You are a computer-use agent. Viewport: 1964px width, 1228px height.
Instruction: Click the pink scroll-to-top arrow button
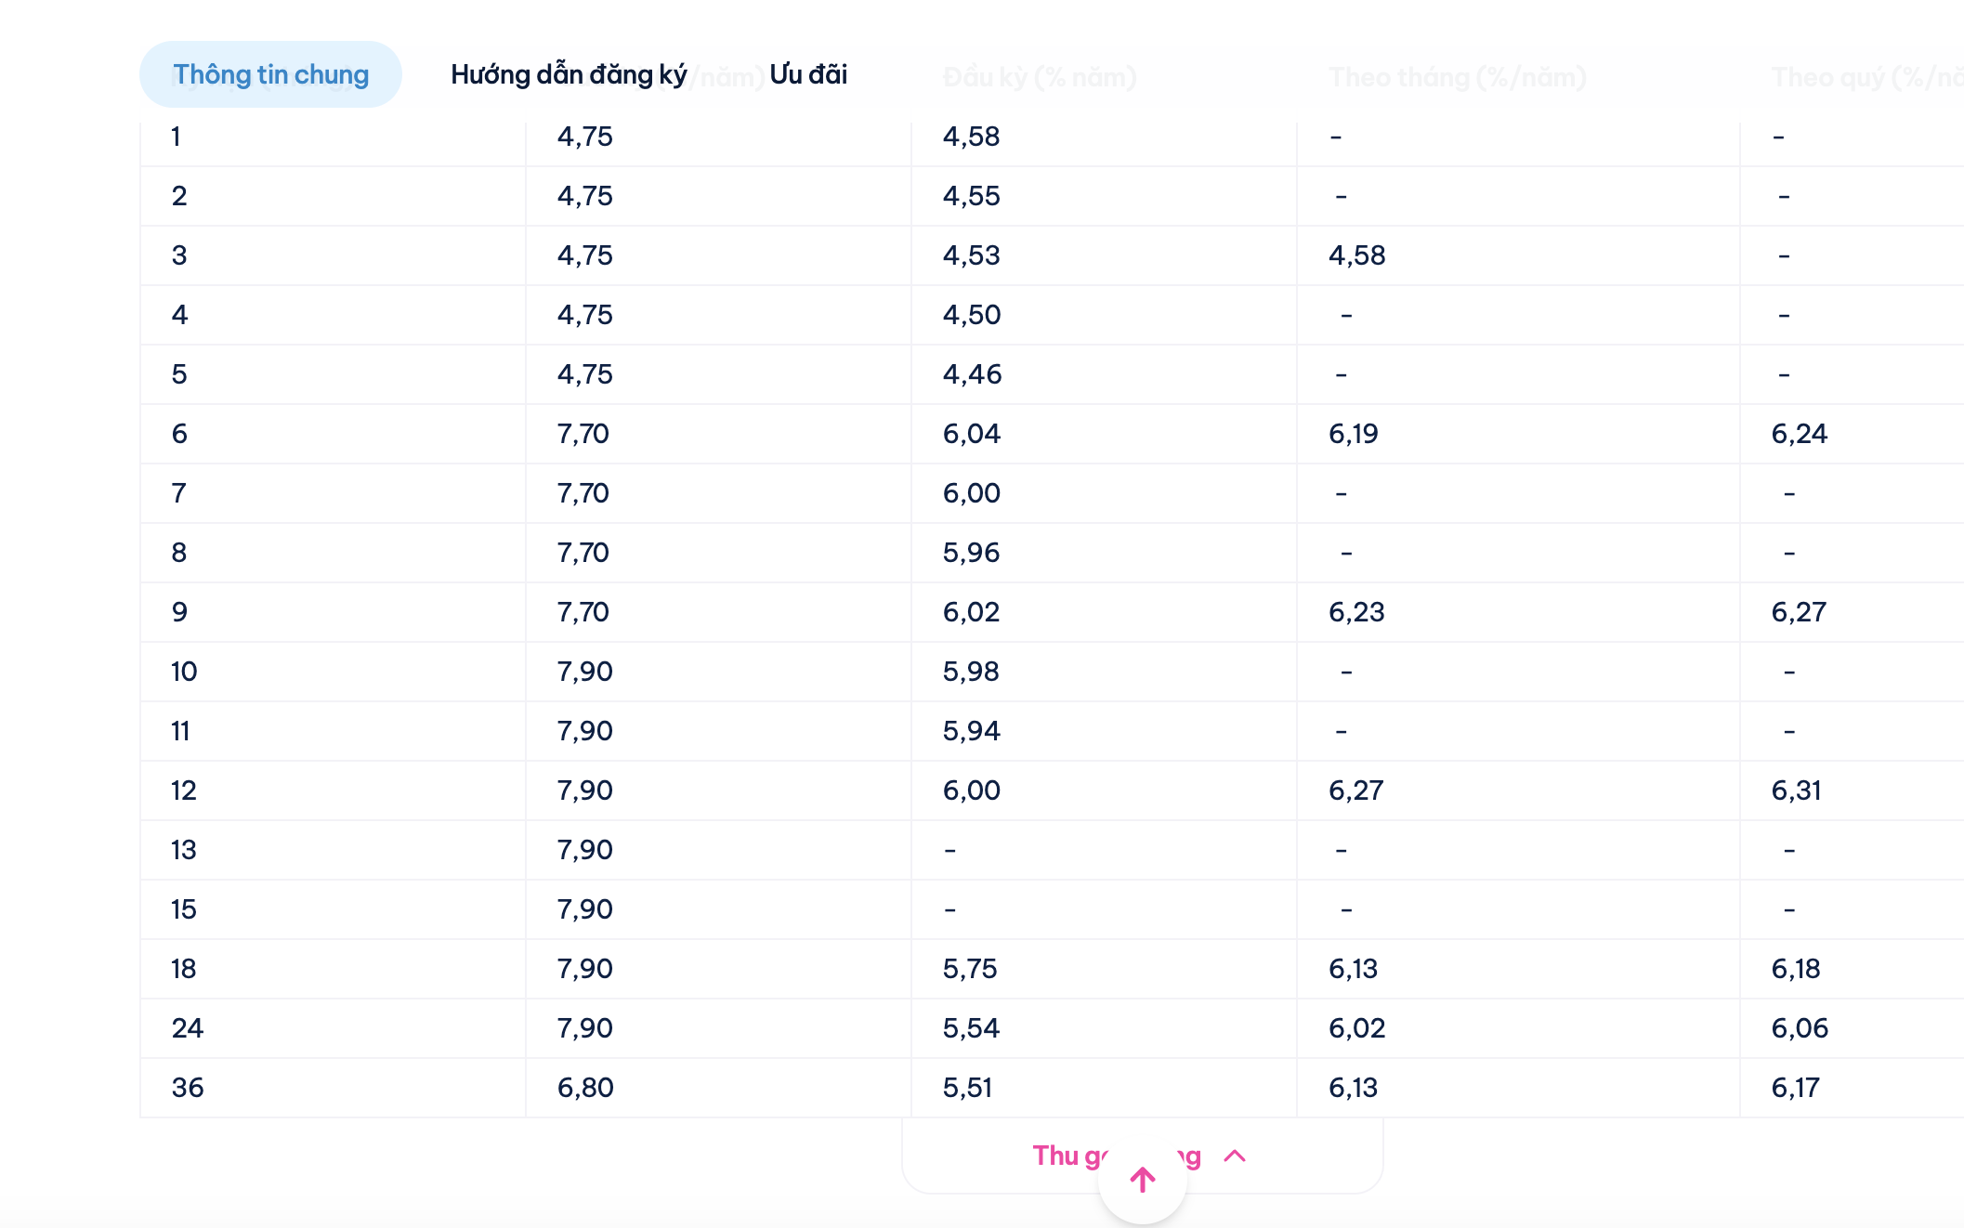click(1142, 1180)
